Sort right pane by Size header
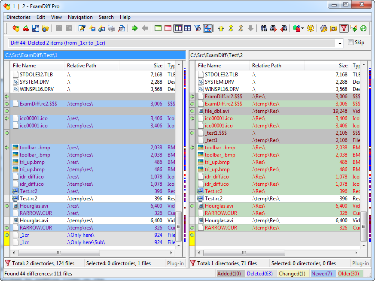The image size is (375, 281). 327,66
